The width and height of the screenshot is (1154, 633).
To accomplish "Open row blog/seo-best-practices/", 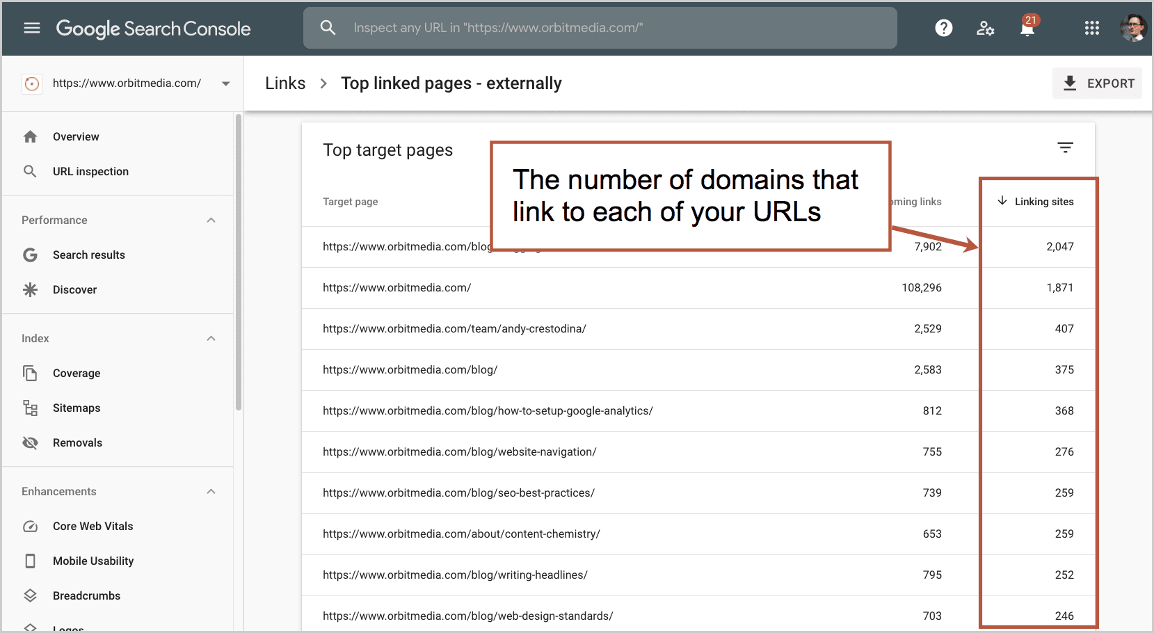I will click(698, 493).
